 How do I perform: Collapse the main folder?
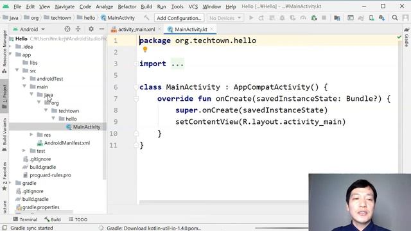click(24, 86)
